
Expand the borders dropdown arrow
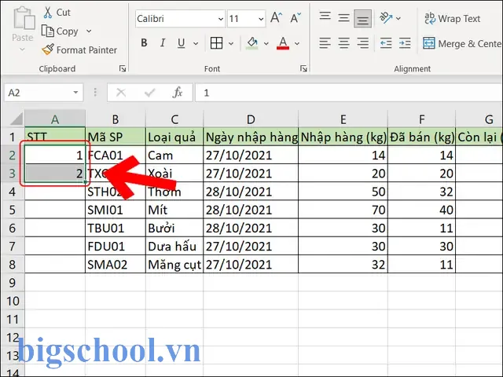point(230,43)
